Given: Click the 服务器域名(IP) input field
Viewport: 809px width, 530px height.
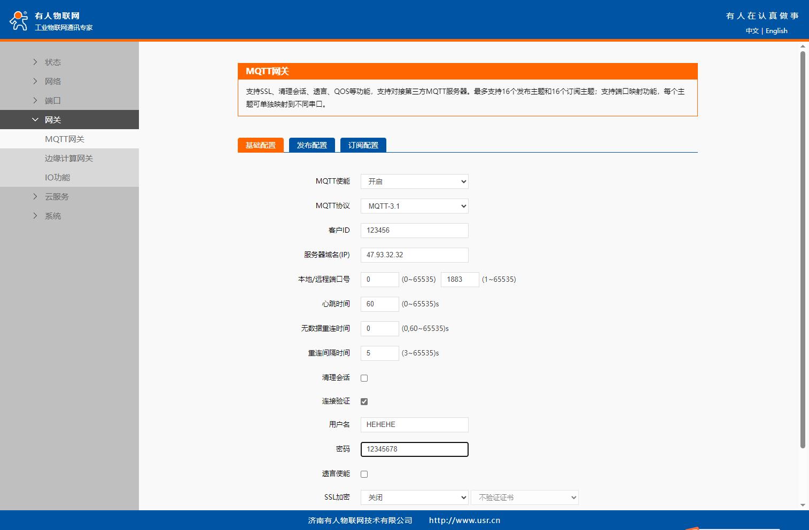Looking at the screenshot, I should [414, 255].
